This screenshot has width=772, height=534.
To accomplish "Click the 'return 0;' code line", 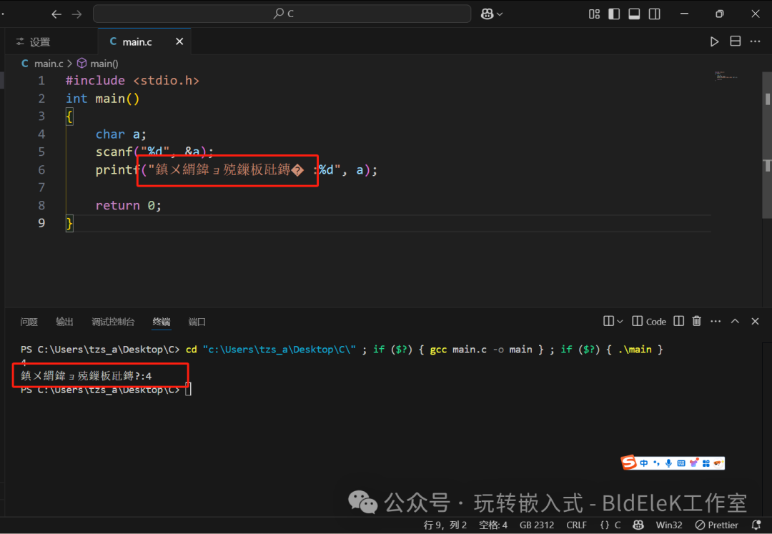I will (x=128, y=205).
